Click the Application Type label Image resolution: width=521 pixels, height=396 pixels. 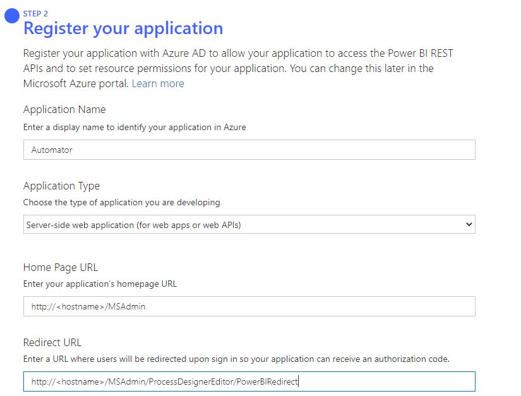pos(61,186)
